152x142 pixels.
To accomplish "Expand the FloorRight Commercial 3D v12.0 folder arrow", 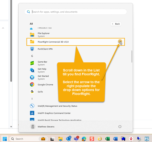I will coord(120,42).
